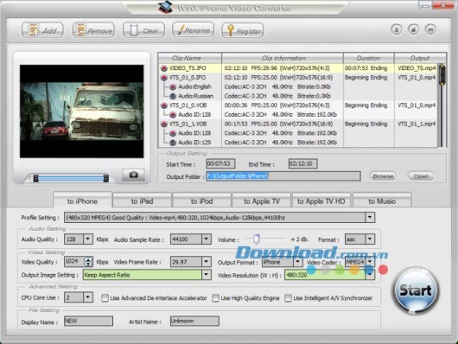Switch to the to iPod tab
The height and width of the screenshot is (344, 458).
click(201, 201)
